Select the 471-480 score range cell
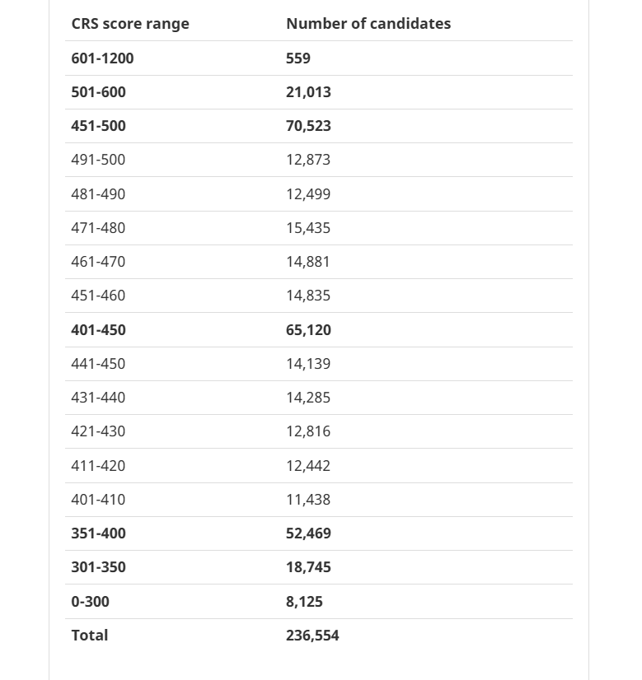 point(98,228)
